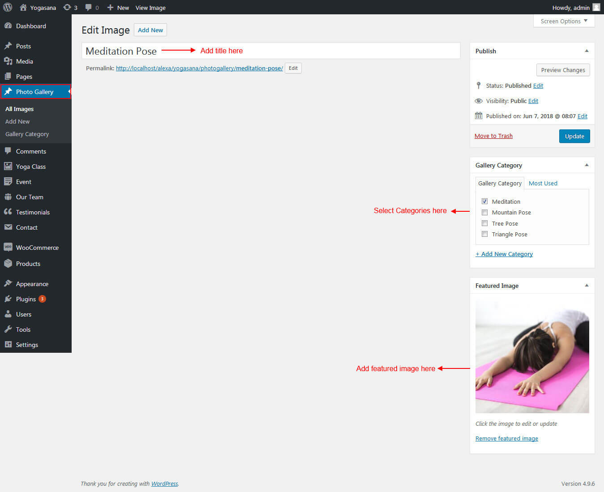
Task: Open All Images submenu item
Action: (19, 109)
